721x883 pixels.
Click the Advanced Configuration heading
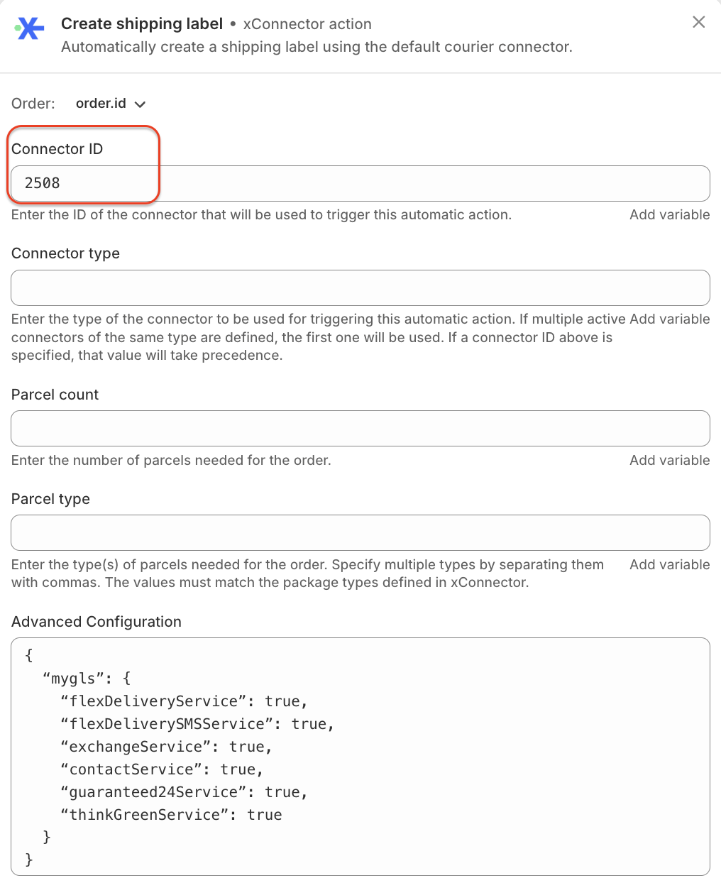(97, 622)
